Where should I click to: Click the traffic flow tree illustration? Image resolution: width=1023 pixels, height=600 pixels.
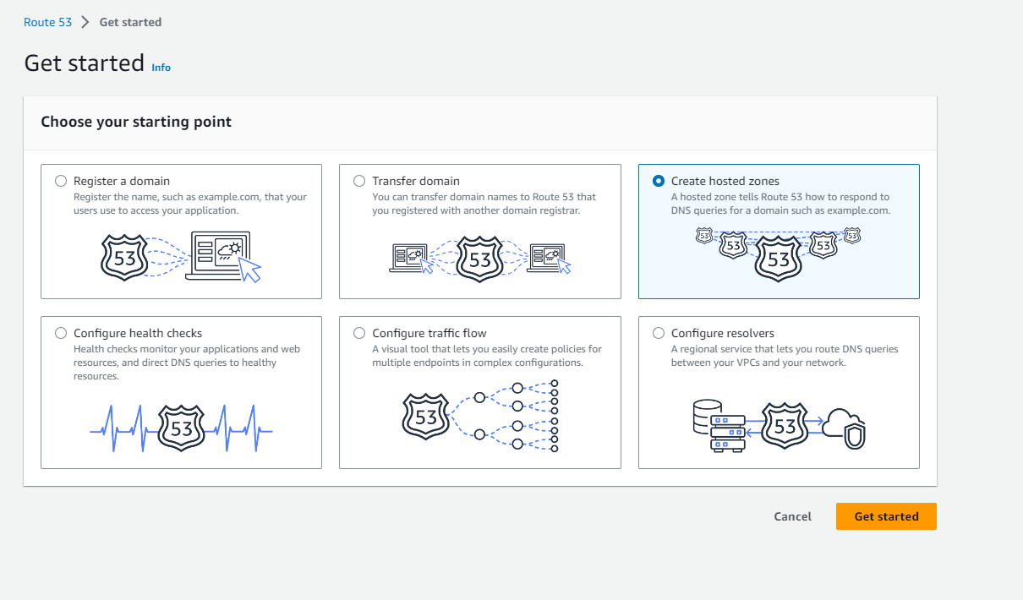[480, 417]
